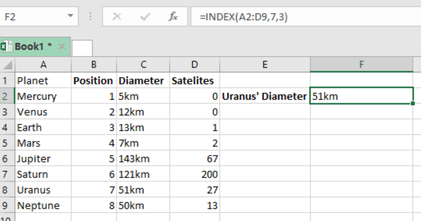The image size is (421, 221).
Task: Click the formula bar three-dot resize handle
Action: [92, 17]
